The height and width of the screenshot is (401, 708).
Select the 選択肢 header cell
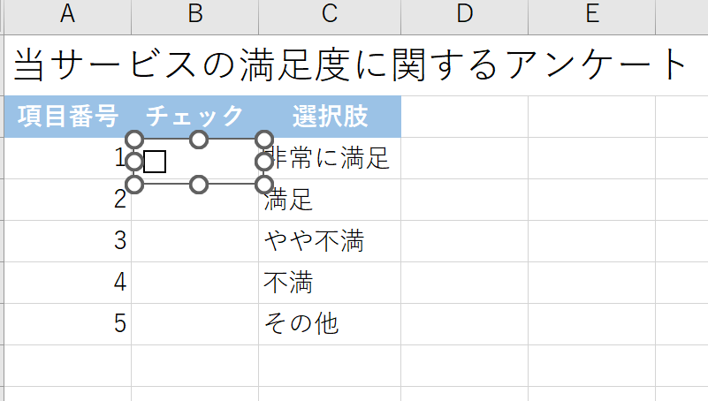pos(330,117)
